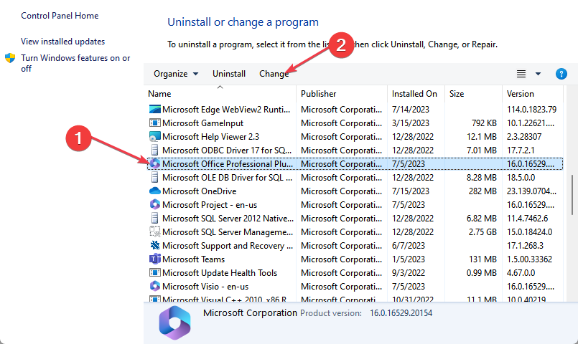Click product version 16.0.16529.20154 in details
The width and height of the screenshot is (578, 344).
(x=401, y=313)
